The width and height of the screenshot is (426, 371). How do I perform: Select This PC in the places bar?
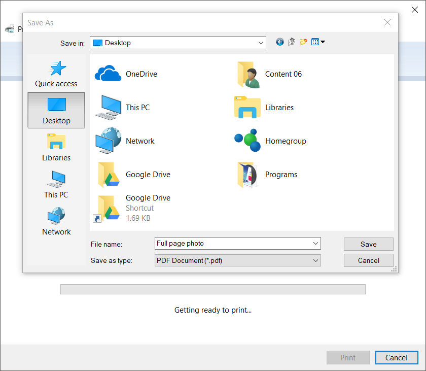coord(56,185)
